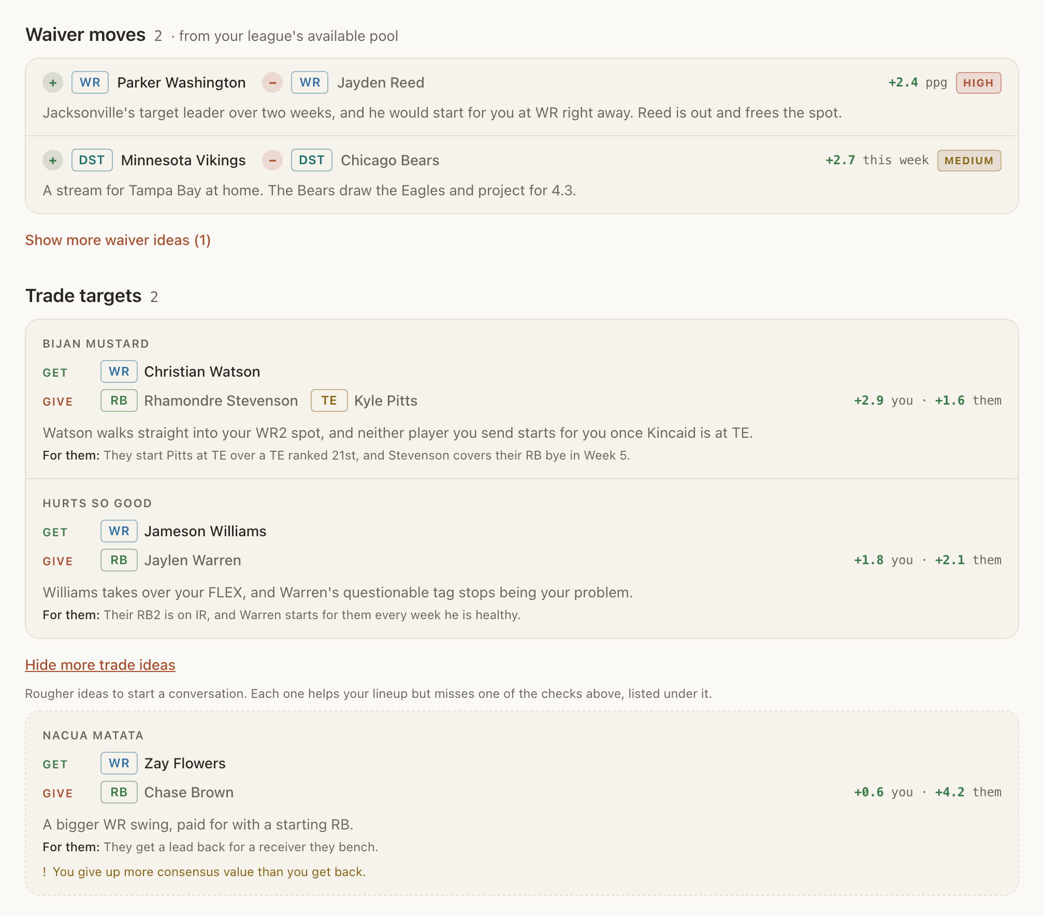Select Kyle Pitts in give row
1044x916 pixels.
tap(386, 401)
